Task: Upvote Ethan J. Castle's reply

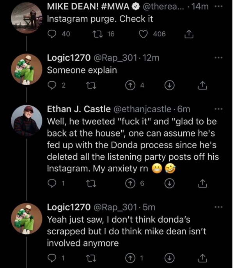Action: tap(131, 183)
